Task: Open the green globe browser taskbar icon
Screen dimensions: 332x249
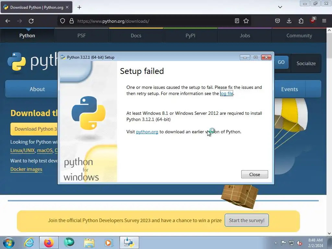Action: pos(69,243)
